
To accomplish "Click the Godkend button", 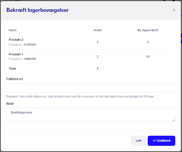I will pyautogui.click(x=161, y=141).
